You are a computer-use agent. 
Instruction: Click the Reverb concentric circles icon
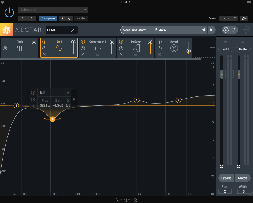(x=174, y=48)
